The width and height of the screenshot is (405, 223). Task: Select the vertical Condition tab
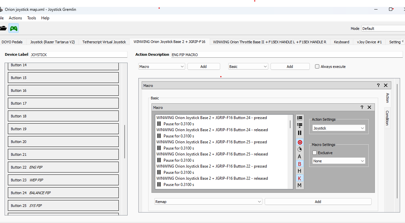(387, 118)
